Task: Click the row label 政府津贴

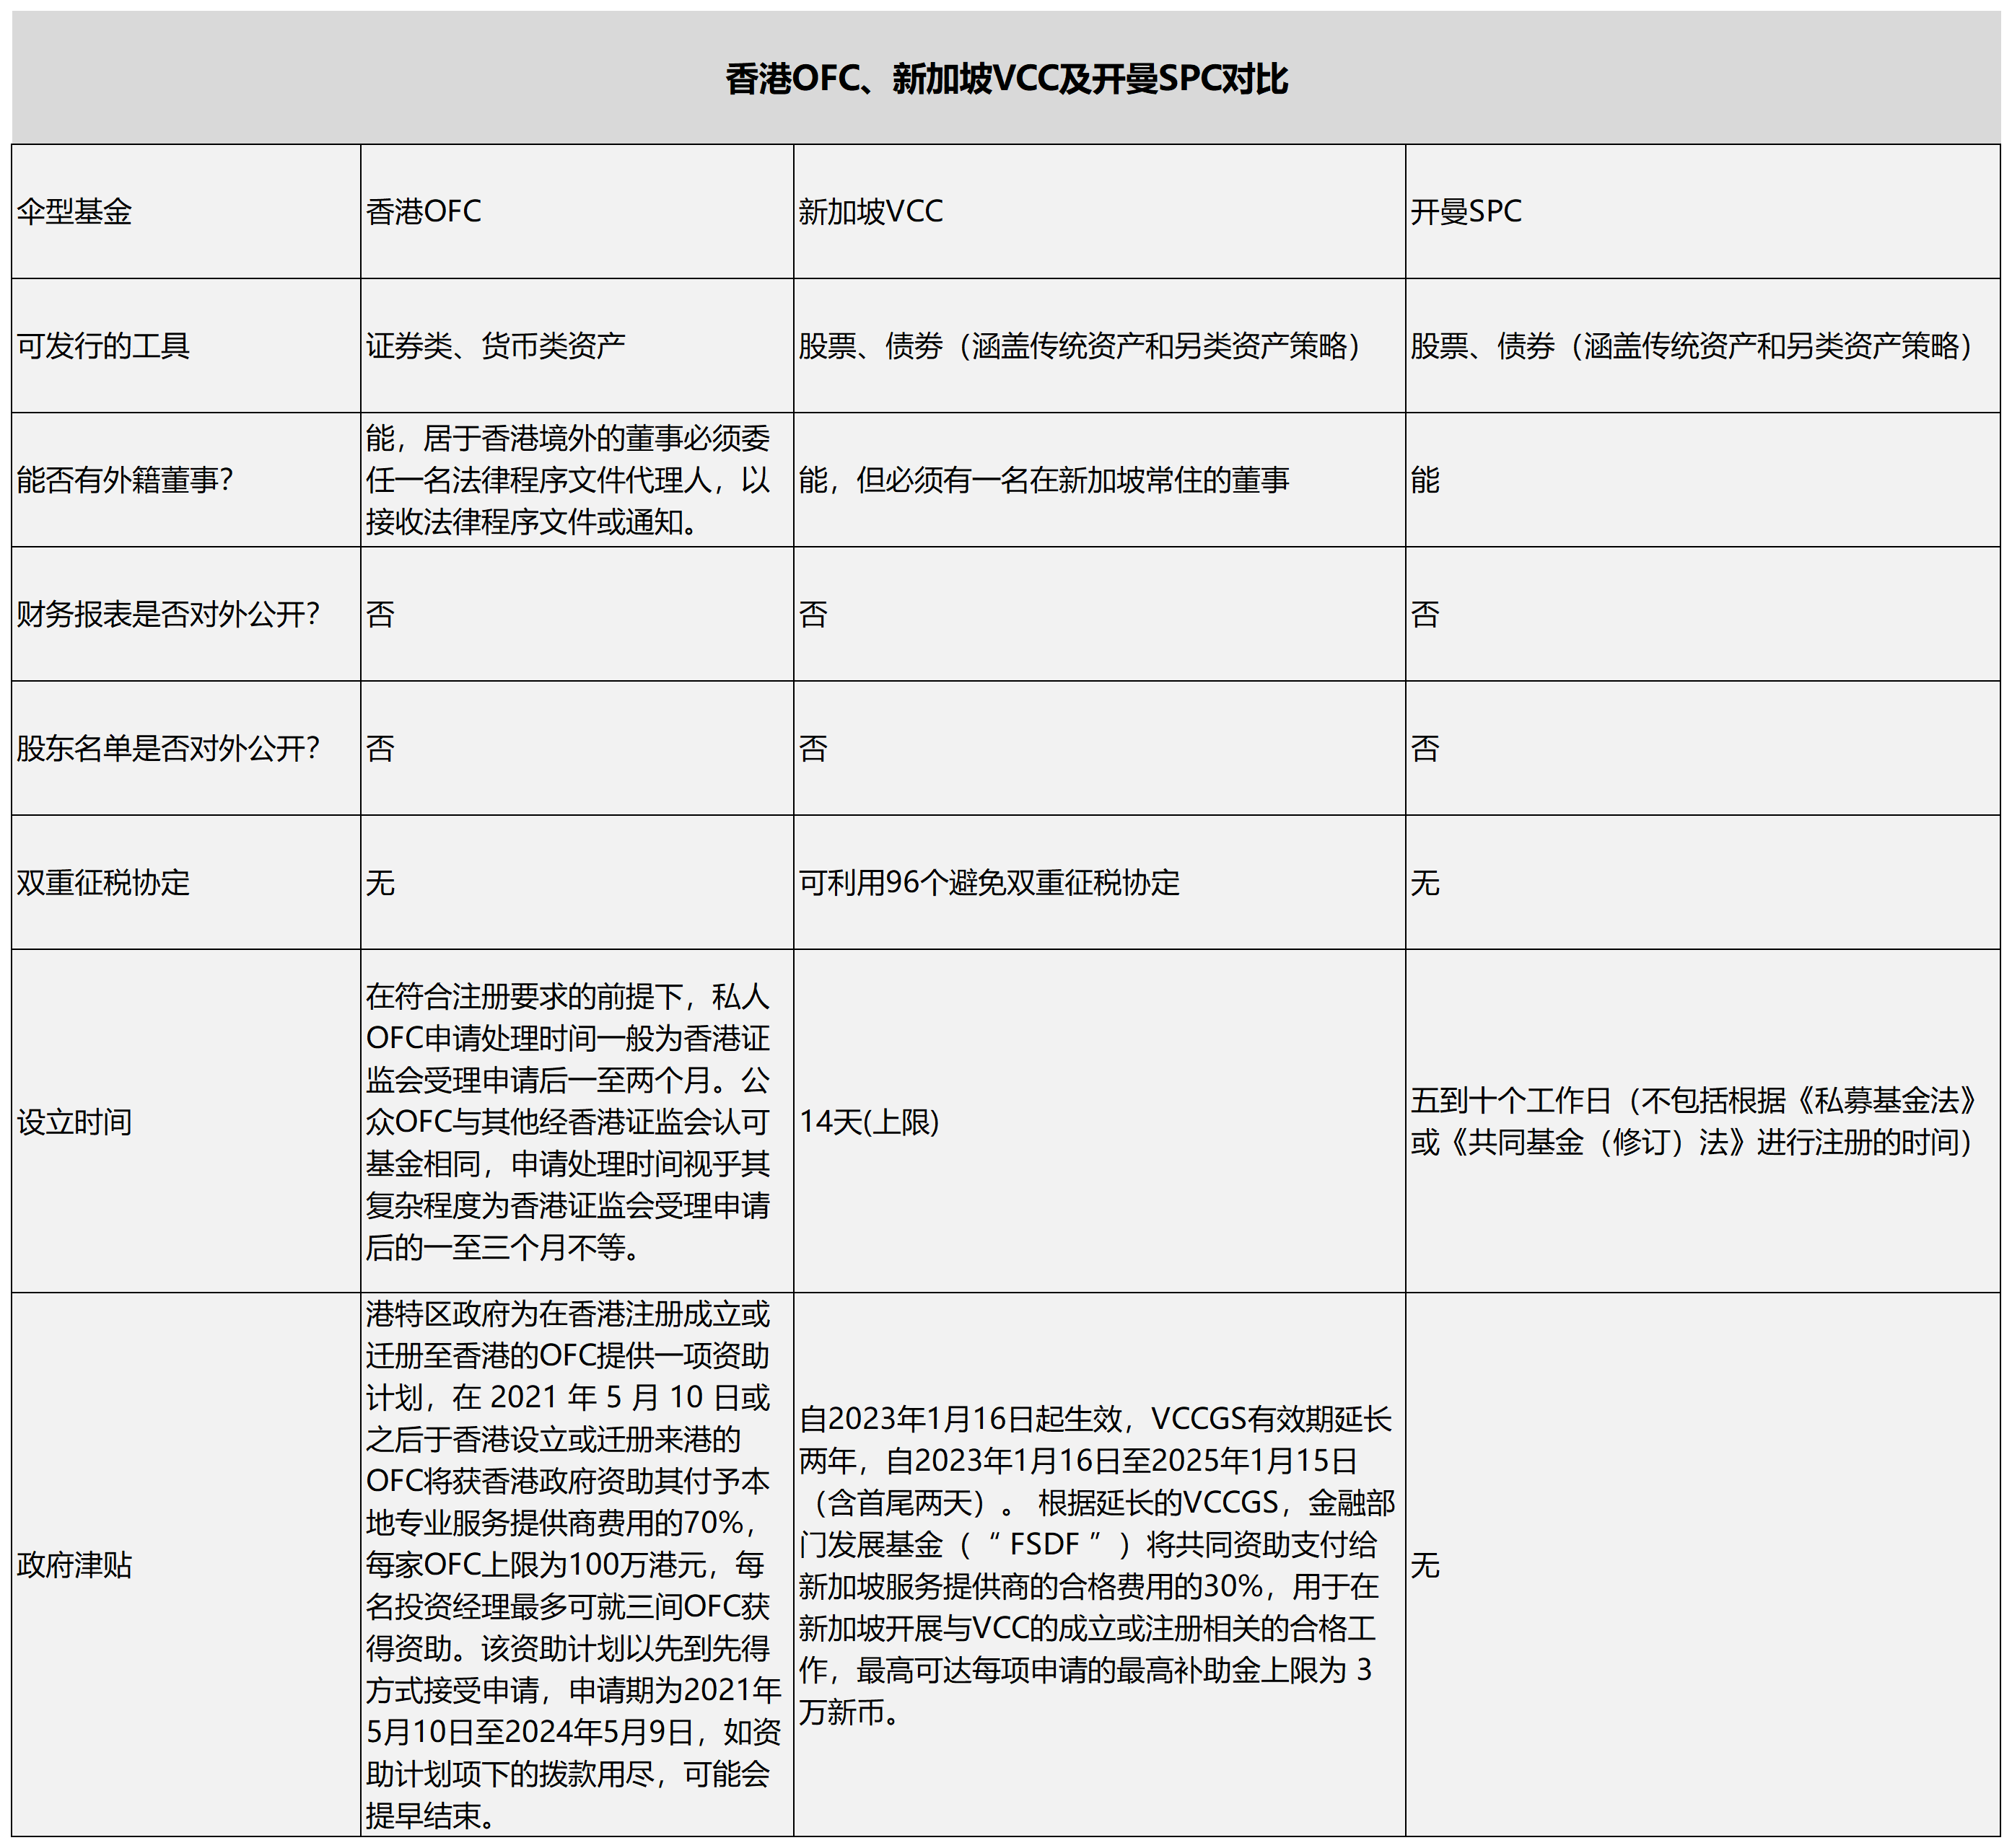Action: coord(186,1564)
